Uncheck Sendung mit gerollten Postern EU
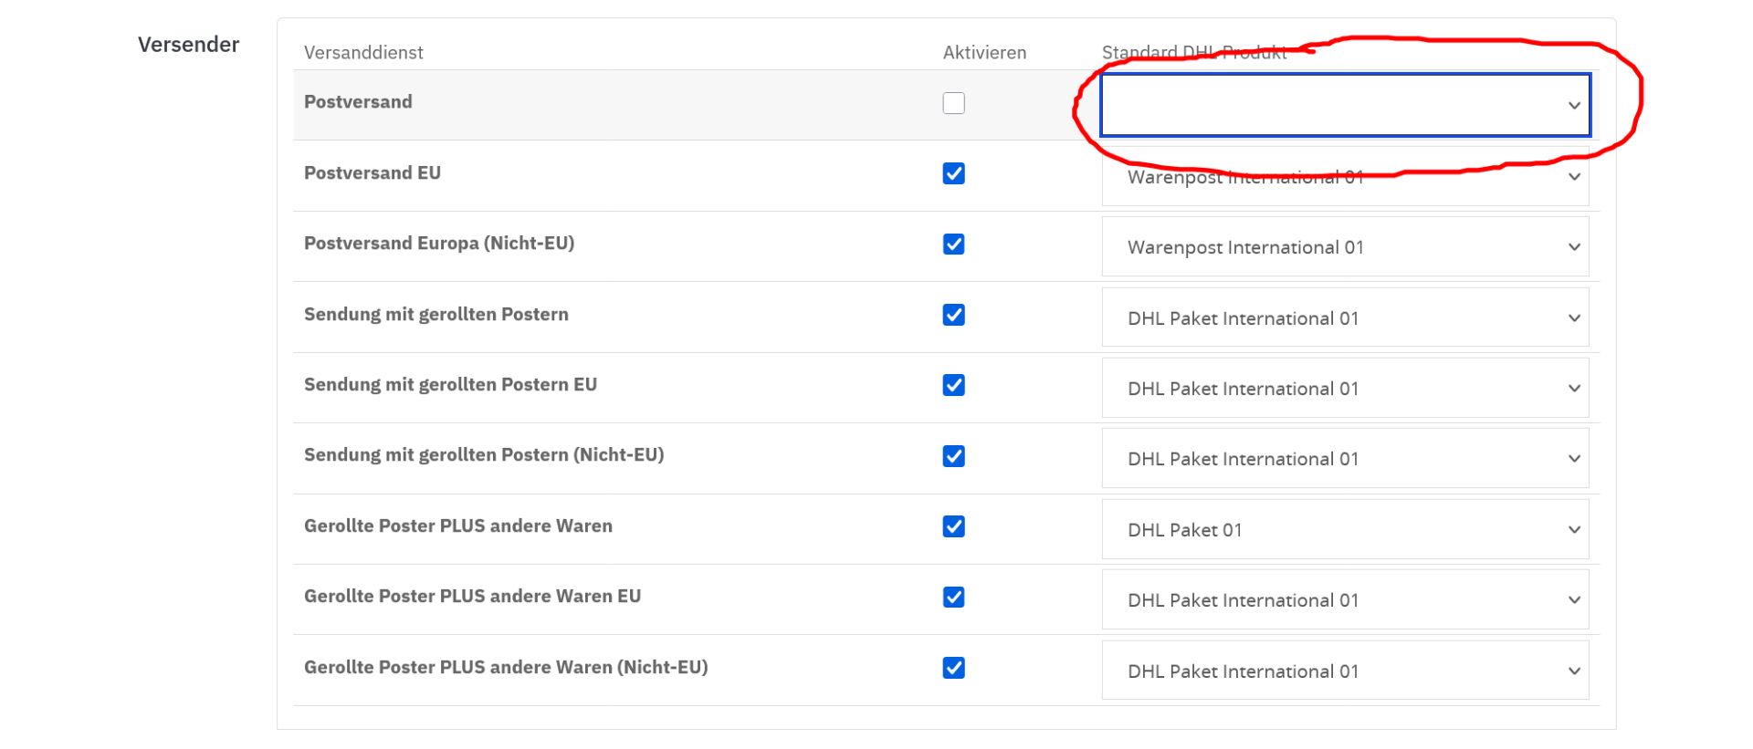 953,385
